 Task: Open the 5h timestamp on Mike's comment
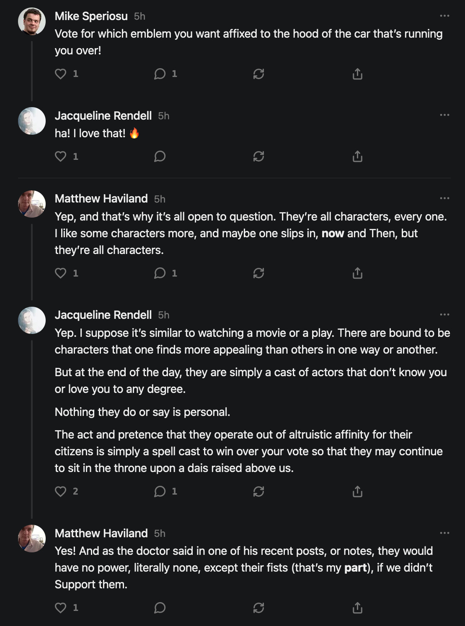click(139, 16)
